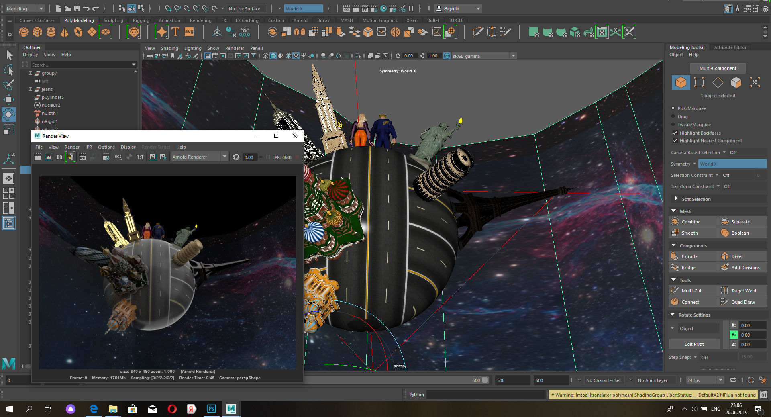Screen dimensions: 771x417
Task: Activate the Paint selection tool
Action: tap(9, 85)
